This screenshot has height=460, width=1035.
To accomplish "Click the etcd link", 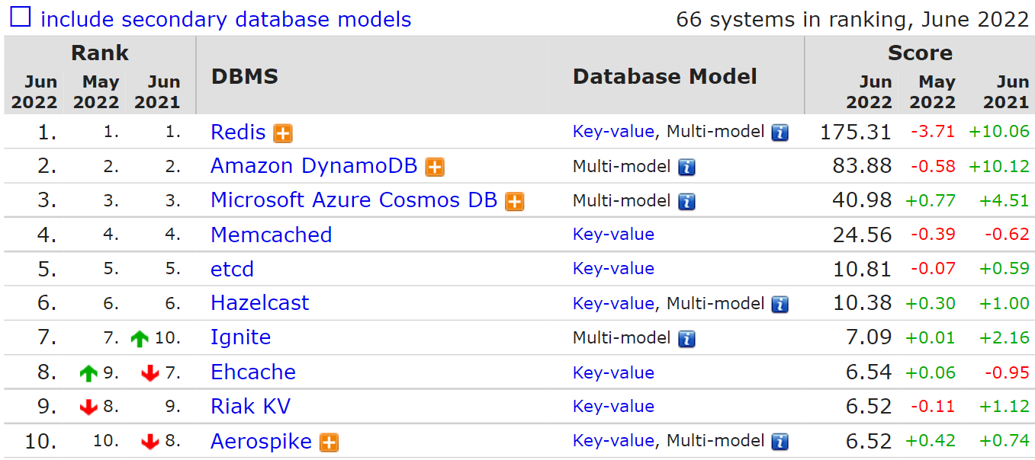I will tap(232, 269).
